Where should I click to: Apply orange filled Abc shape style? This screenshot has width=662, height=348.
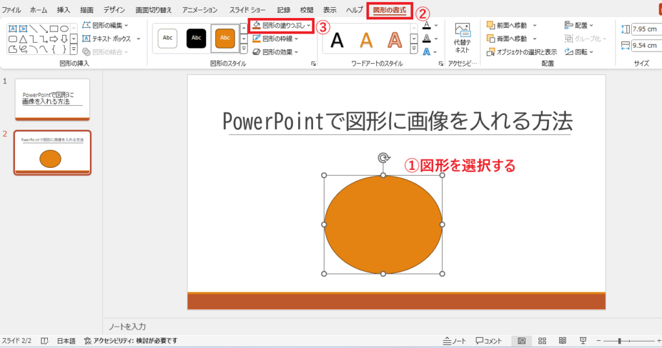pyautogui.click(x=225, y=38)
